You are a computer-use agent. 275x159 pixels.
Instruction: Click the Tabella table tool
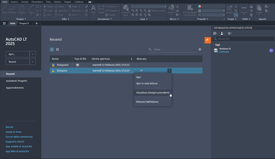pyautogui.click(x=110, y=15)
